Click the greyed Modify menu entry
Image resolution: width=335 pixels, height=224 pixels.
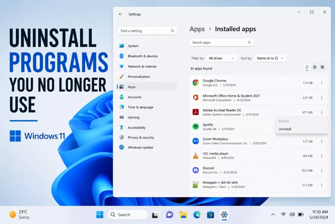[x=301, y=121]
